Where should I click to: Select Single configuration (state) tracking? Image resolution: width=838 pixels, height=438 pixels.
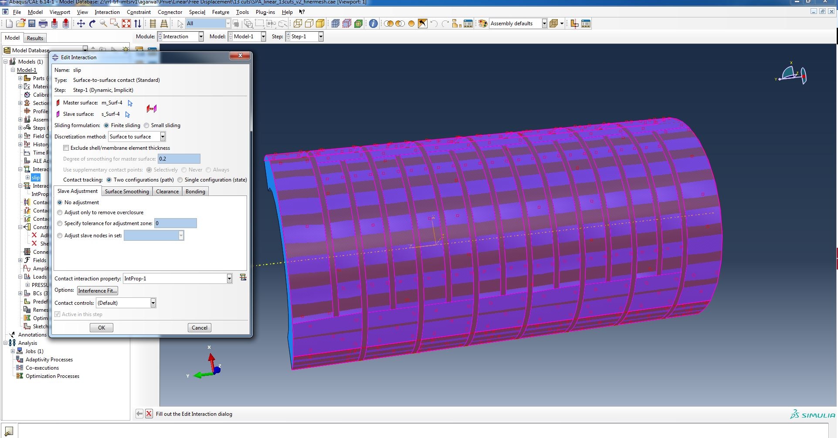180,180
